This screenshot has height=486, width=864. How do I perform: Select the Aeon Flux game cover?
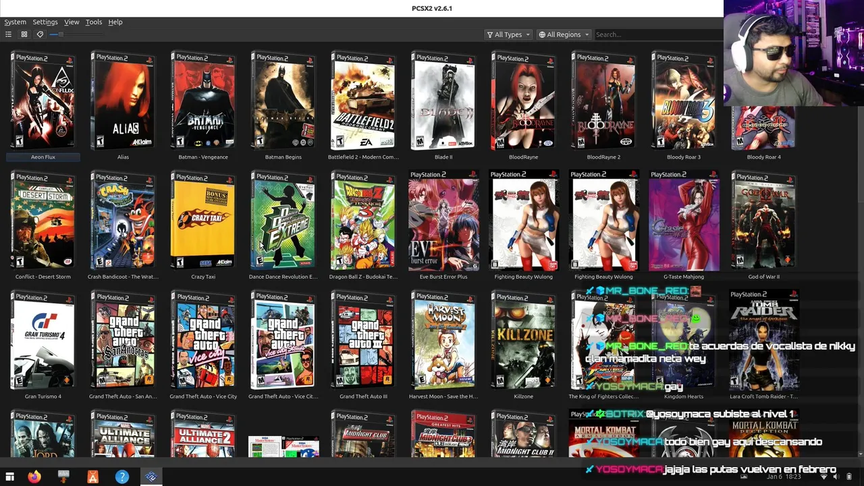click(x=43, y=101)
